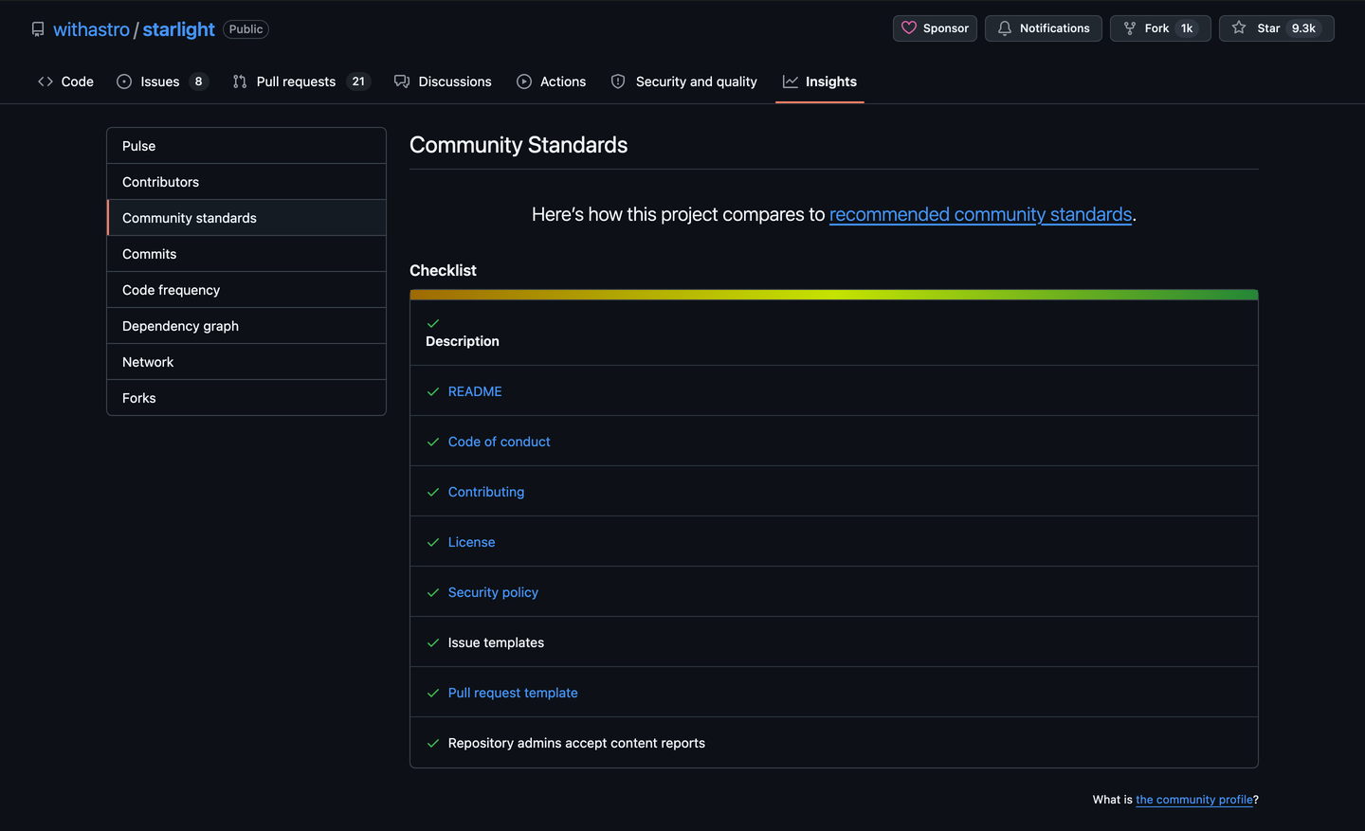Click the Notifications button
The image size is (1365, 831).
[x=1044, y=28]
